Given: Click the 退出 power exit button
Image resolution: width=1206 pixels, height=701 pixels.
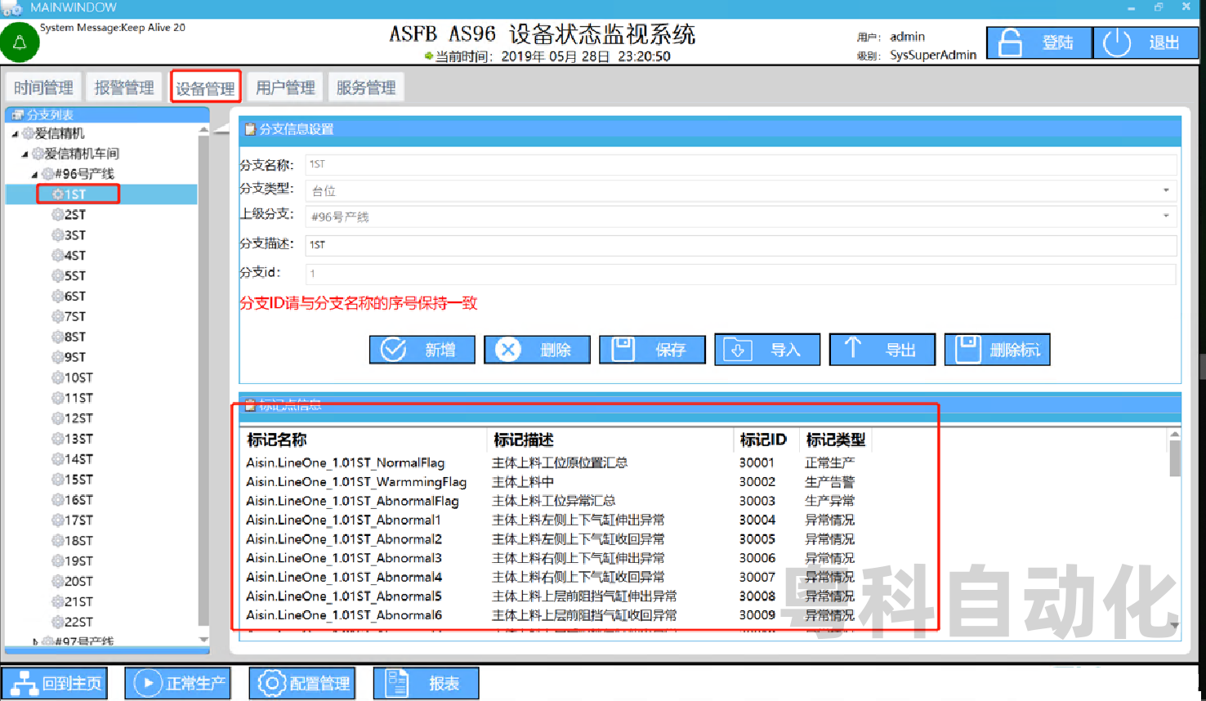Looking at the screenshot, I should [1145, 42].
